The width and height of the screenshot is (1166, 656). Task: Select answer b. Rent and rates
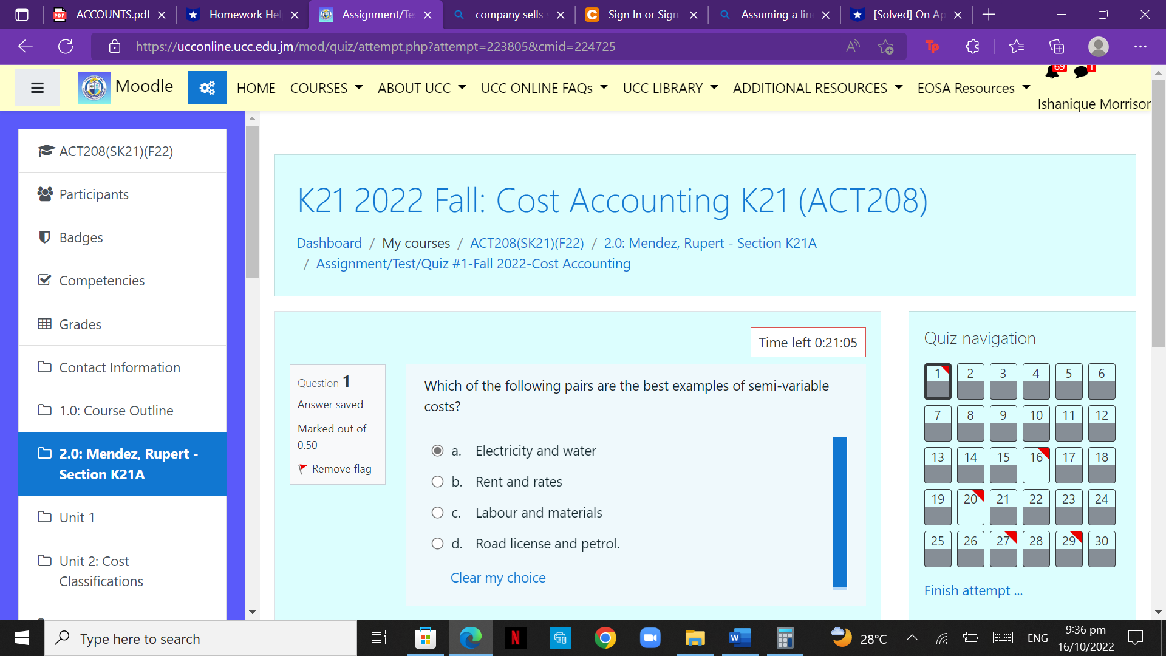pos(437,481)
